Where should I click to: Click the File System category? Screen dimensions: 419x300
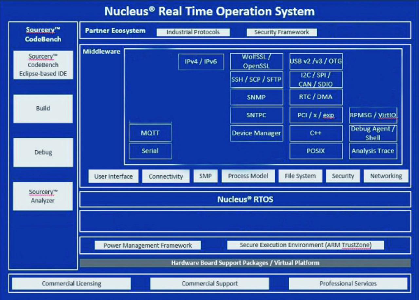click(300, 176)
